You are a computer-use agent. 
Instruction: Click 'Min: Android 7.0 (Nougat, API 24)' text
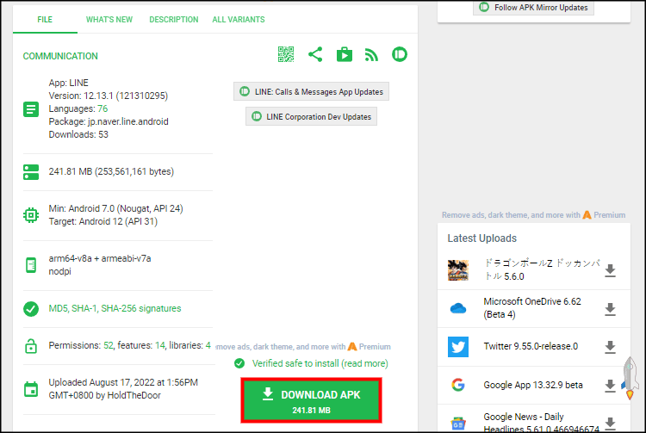[115, 208]
